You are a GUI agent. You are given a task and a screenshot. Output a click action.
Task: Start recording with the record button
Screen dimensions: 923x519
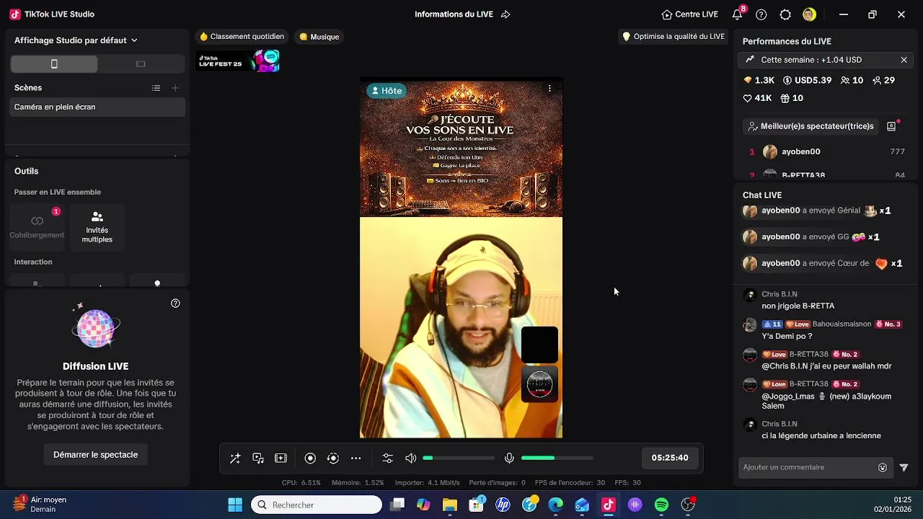click(x=310, y=458)
